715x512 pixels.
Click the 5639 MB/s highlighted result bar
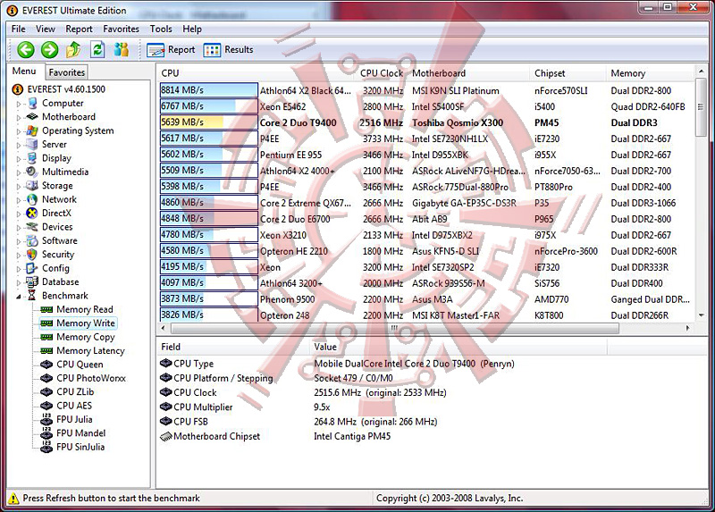(208, 122)
